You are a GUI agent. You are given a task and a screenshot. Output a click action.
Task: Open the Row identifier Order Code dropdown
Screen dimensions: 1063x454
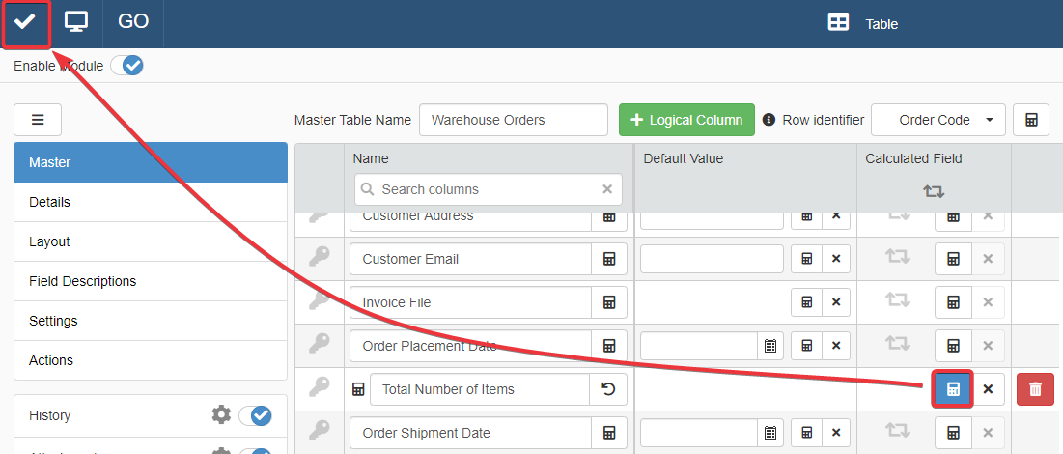click(x=937, y=120)
